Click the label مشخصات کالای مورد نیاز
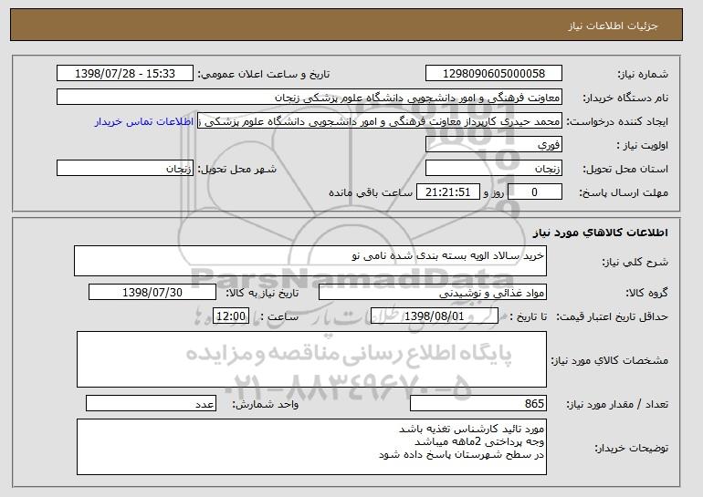The image size is (703, 497). [x=610, y=360]
